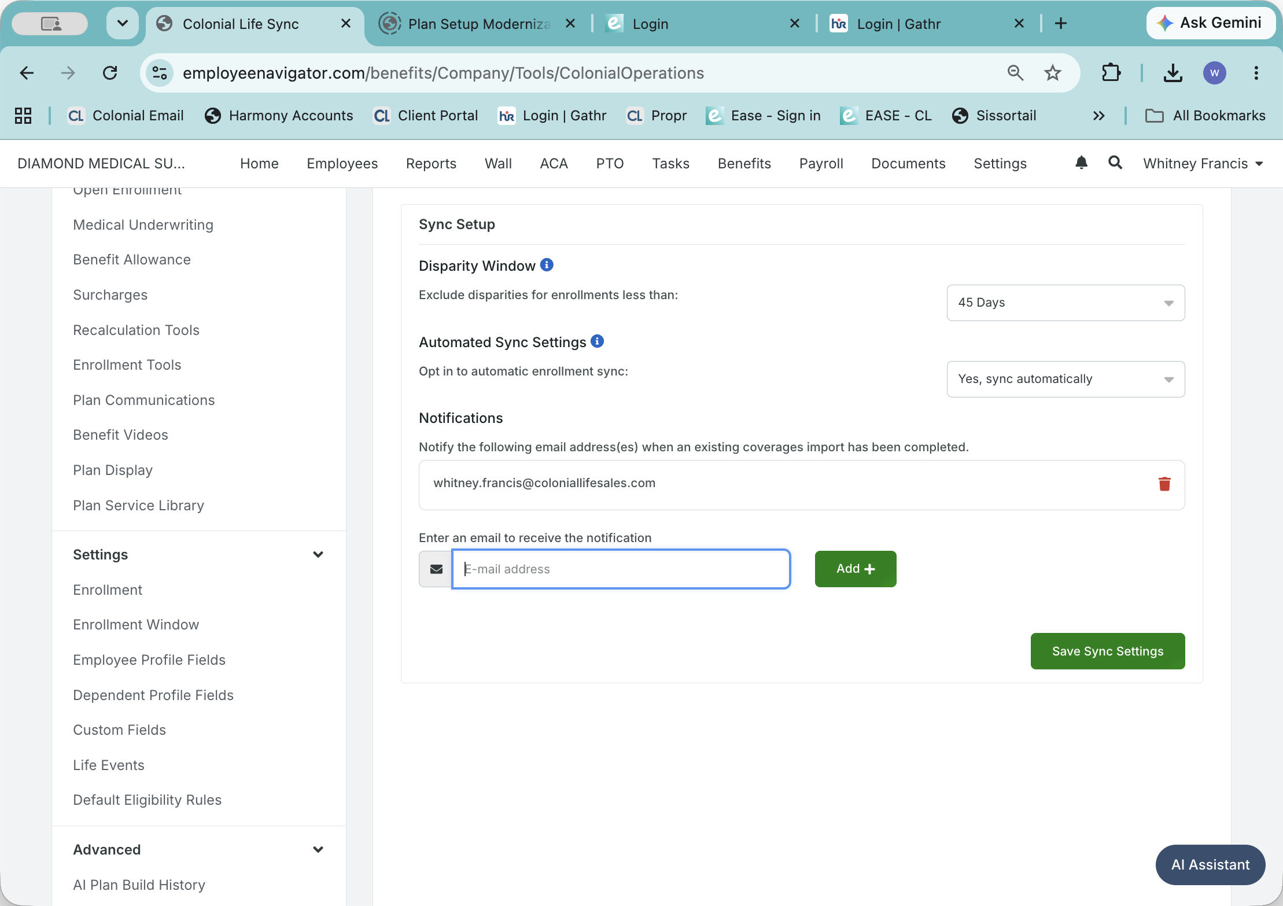Open the Benefits menu item

744,164
